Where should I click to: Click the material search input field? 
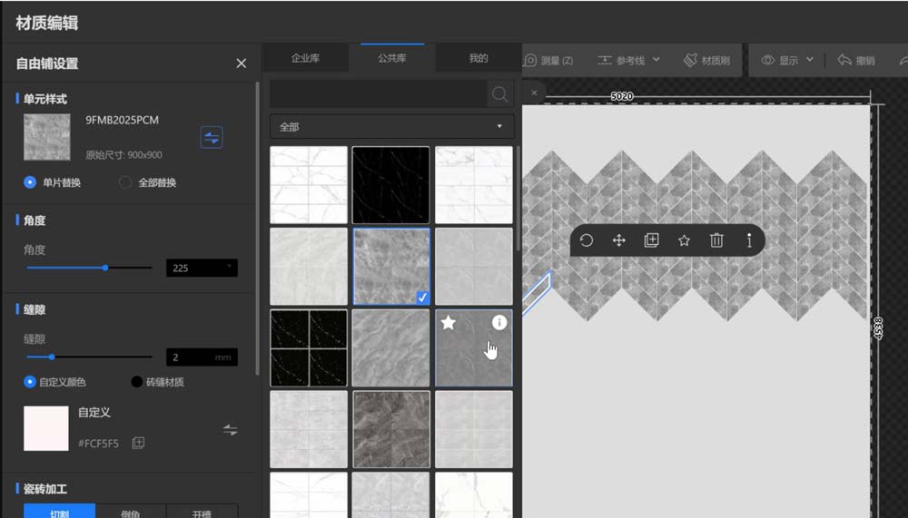coord(378,93)
